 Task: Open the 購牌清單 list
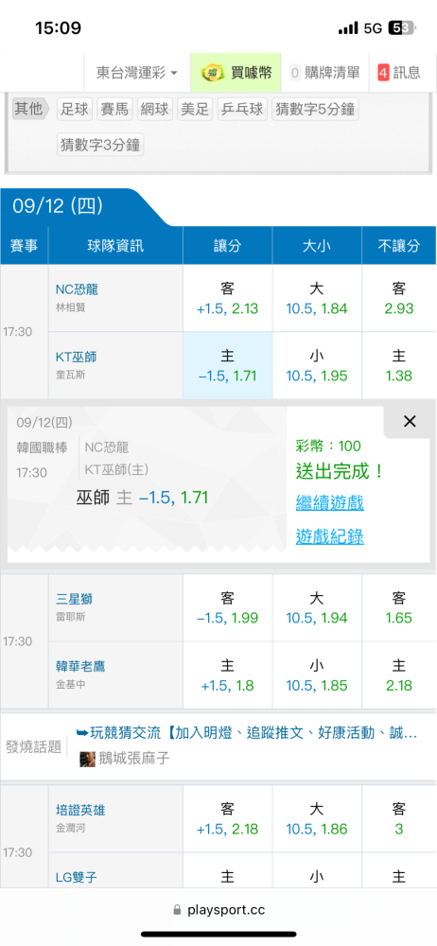[324, 73]
